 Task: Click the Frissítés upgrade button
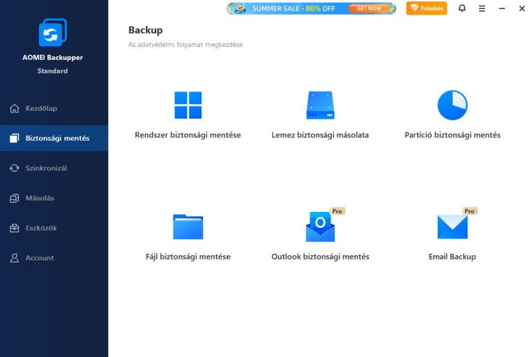[x=427, y=8]
